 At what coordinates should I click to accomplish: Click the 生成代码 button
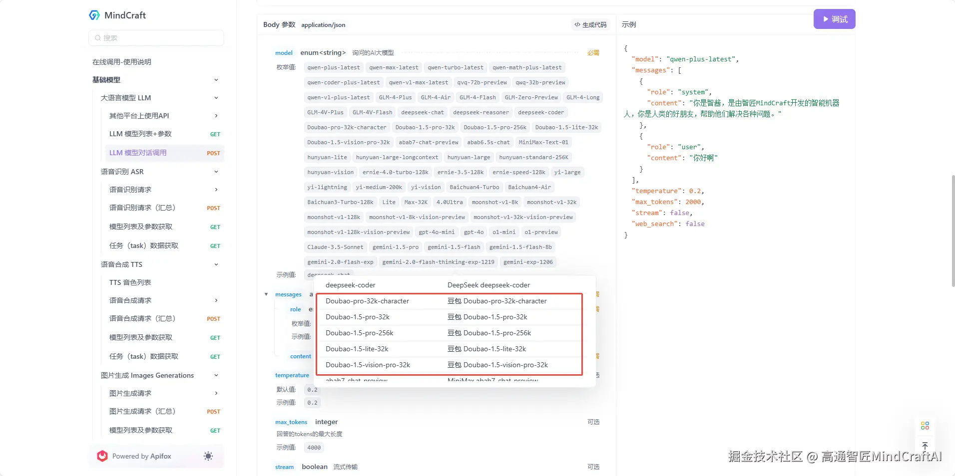[x=590, y=24]
